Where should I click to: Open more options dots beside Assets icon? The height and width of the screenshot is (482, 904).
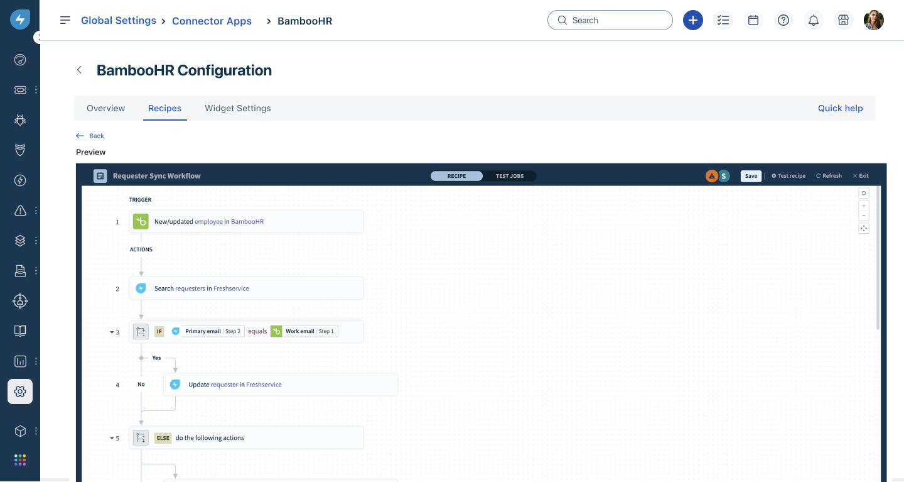(x=36, y=241)
